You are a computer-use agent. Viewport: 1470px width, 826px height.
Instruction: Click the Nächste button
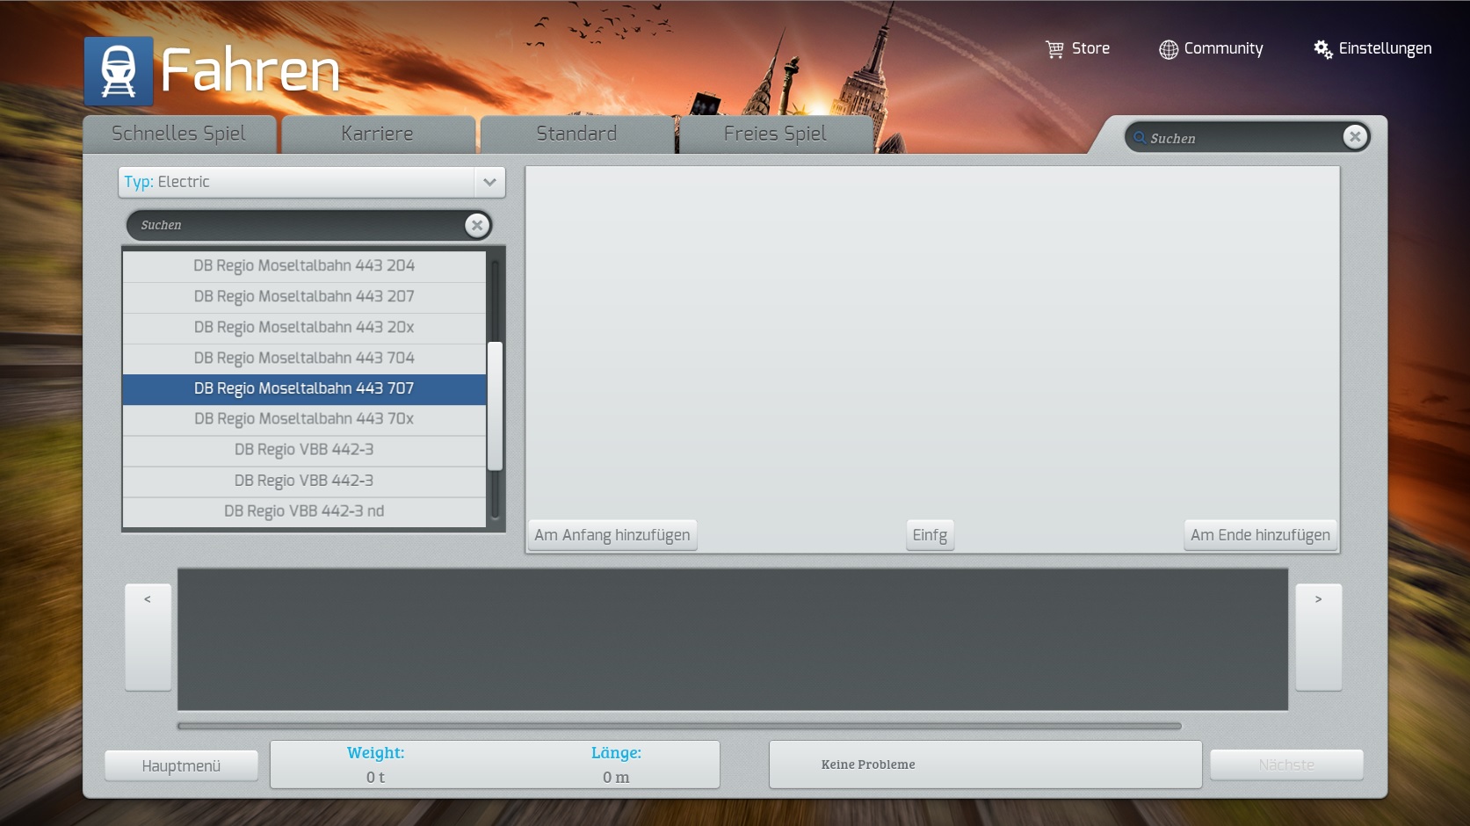click(1286, 764)
